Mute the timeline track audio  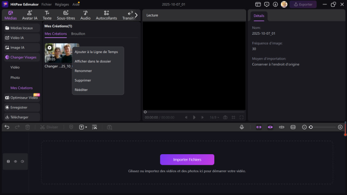pos(22,162)
